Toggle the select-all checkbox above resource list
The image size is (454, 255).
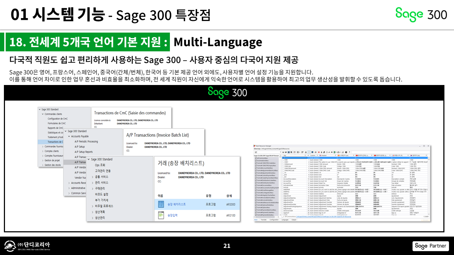(x=256, y=152)
